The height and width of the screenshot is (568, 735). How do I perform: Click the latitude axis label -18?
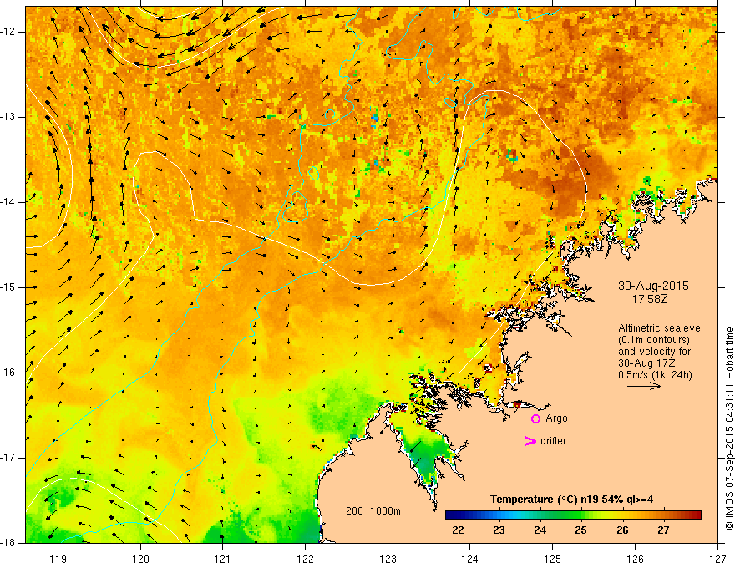pos(9,542)
